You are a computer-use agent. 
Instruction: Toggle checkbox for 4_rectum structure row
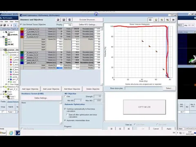[25, 37]
